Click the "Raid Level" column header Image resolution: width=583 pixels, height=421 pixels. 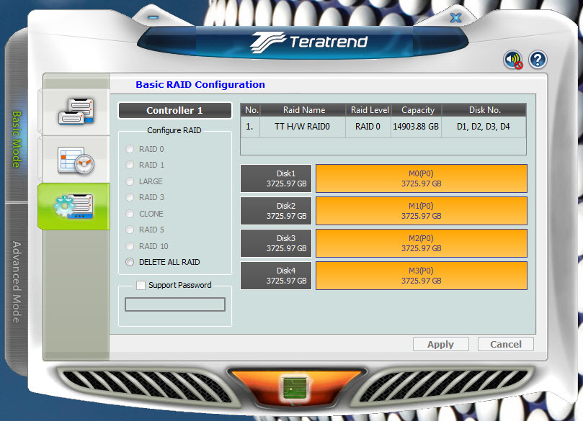pyautogui.click(x=370, y=110)
